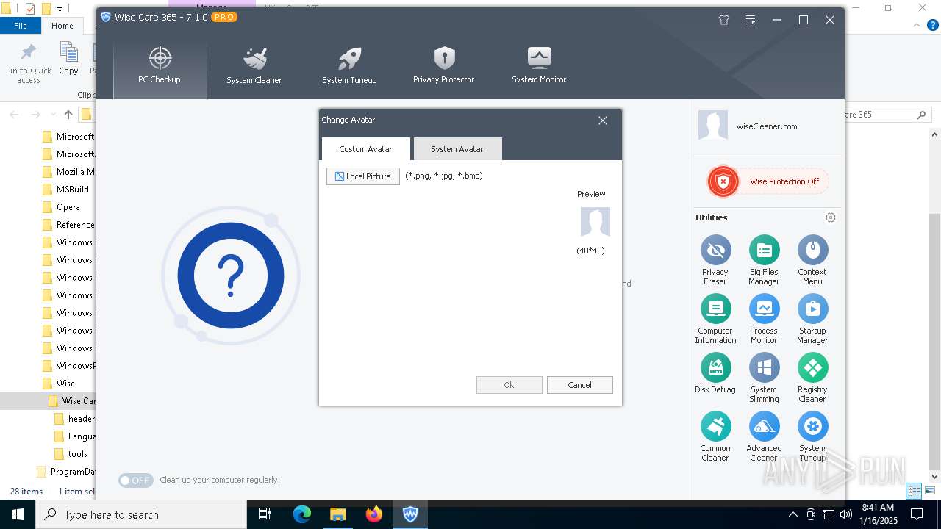941x529 pixels.
Task: Open the Advanced Cleaner utility
Action: (764, 436)
